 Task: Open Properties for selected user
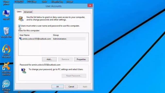tap(81, 59)
